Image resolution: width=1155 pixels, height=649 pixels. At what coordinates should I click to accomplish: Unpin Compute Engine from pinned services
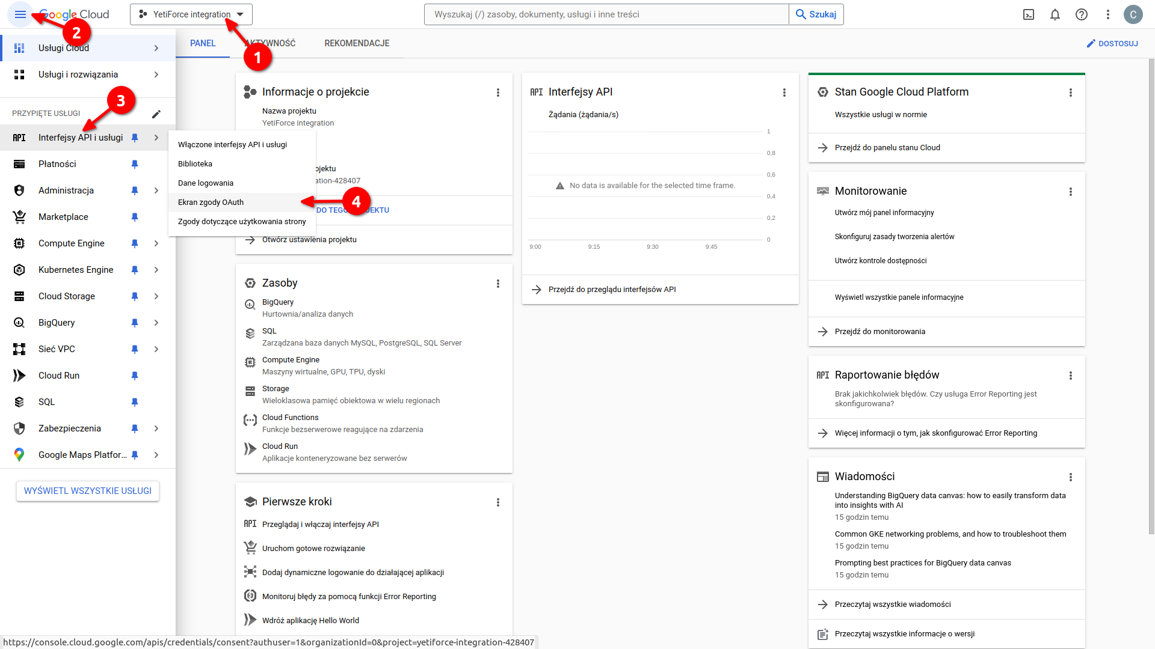135,243
